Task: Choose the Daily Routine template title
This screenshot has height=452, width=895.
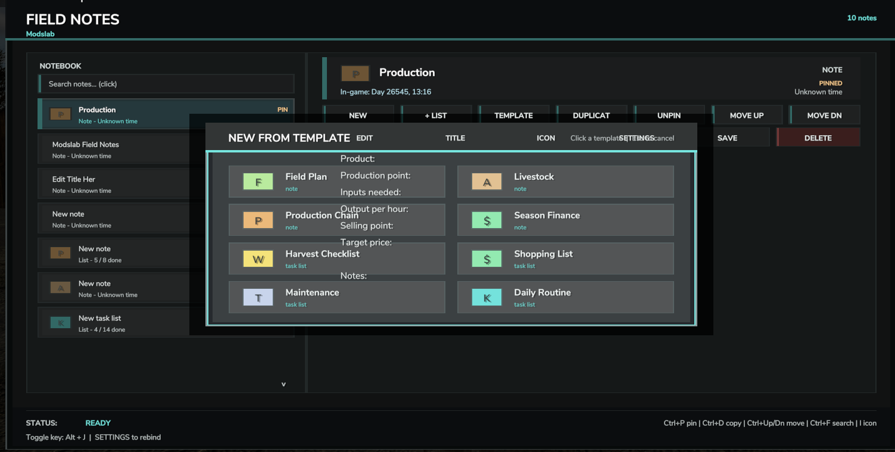Action: tap(542, 292)
